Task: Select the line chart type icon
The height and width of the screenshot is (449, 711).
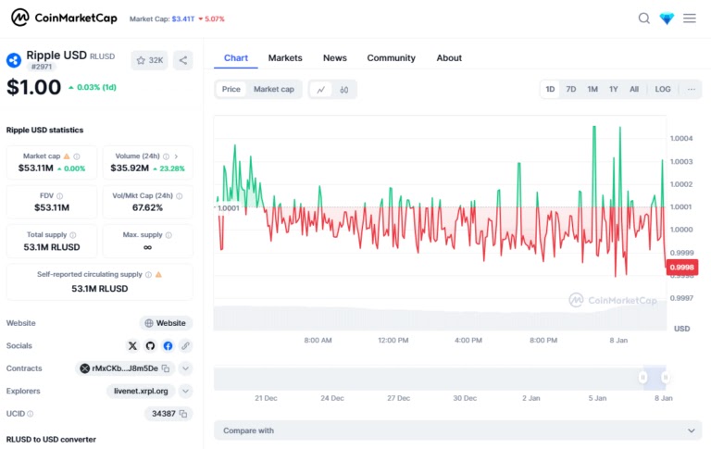Action: 320,90
